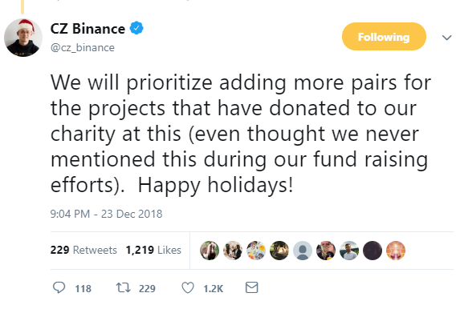
Task: Click the 1.2K like count
Action: pos(214,289)
